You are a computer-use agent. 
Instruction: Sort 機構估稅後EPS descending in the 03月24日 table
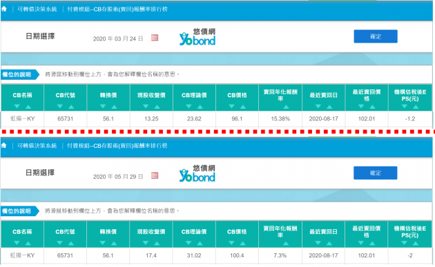coord(405,107)
